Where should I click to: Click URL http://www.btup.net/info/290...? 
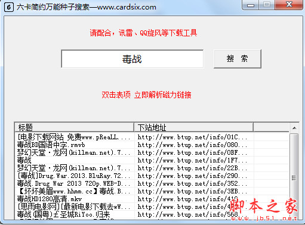pyautogui.click(x=192, y=176)
